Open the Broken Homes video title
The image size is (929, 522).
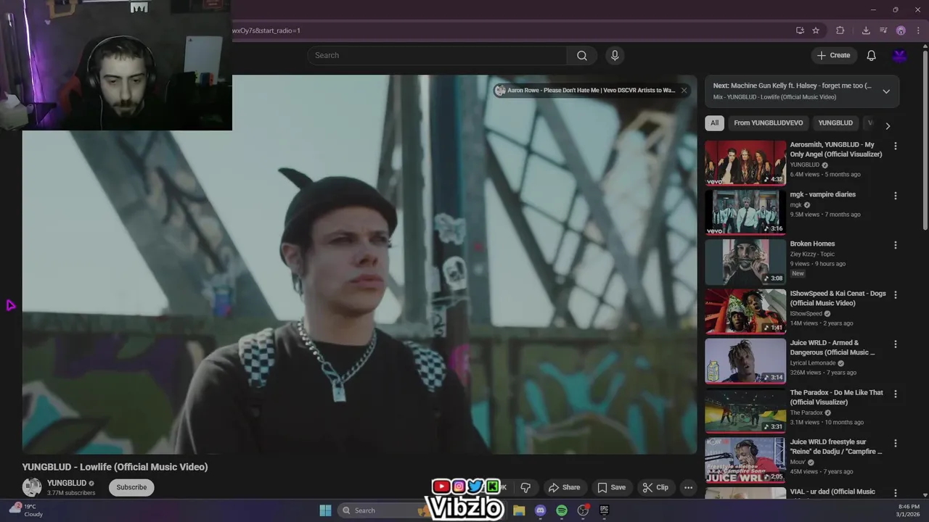click(x=812, y=244)
